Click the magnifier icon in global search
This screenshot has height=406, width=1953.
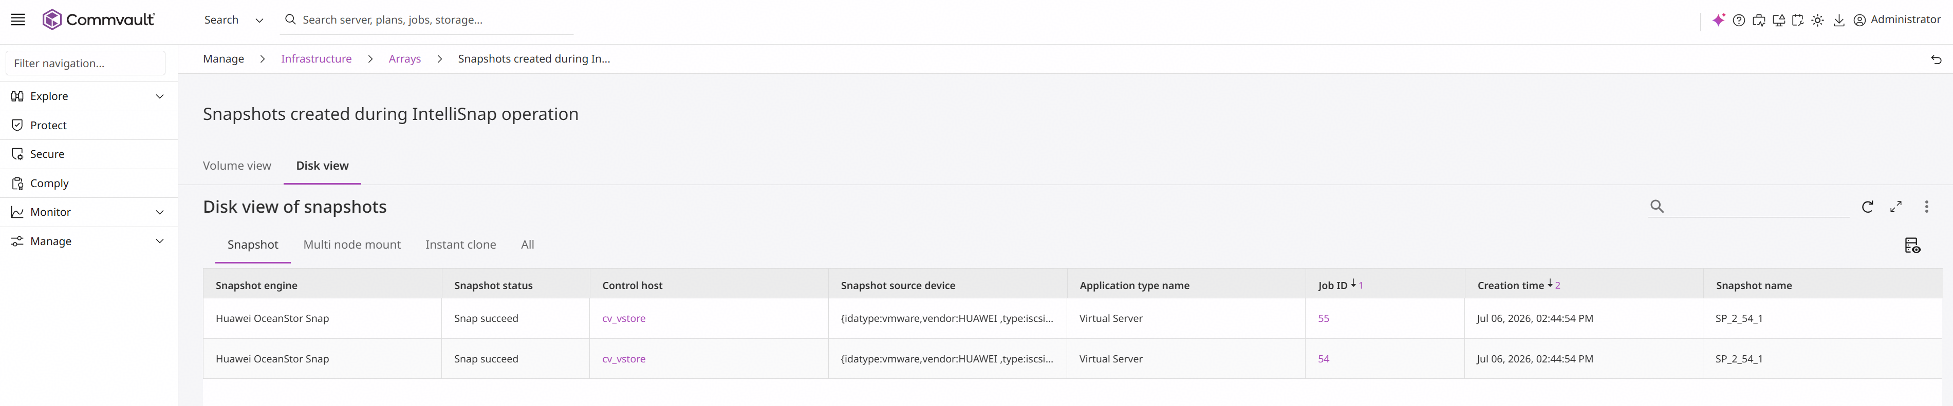(290, 19)
